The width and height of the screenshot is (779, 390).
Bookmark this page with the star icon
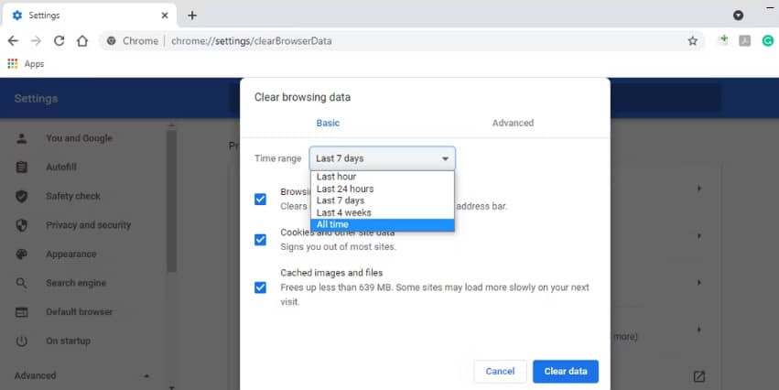[693, 41]
